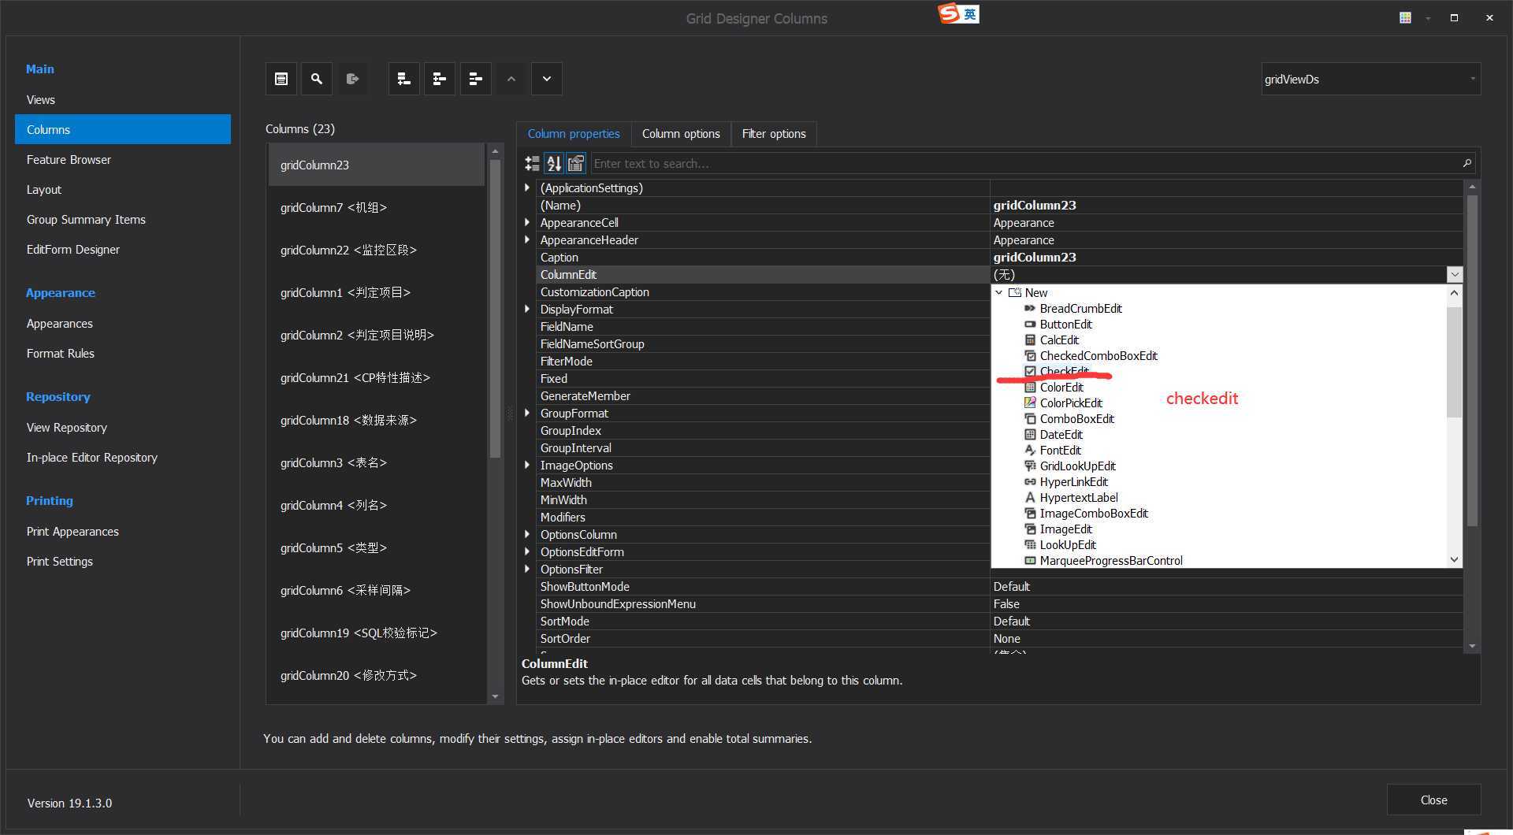Choose ButtonEdit editor from list

point(1065,325)
